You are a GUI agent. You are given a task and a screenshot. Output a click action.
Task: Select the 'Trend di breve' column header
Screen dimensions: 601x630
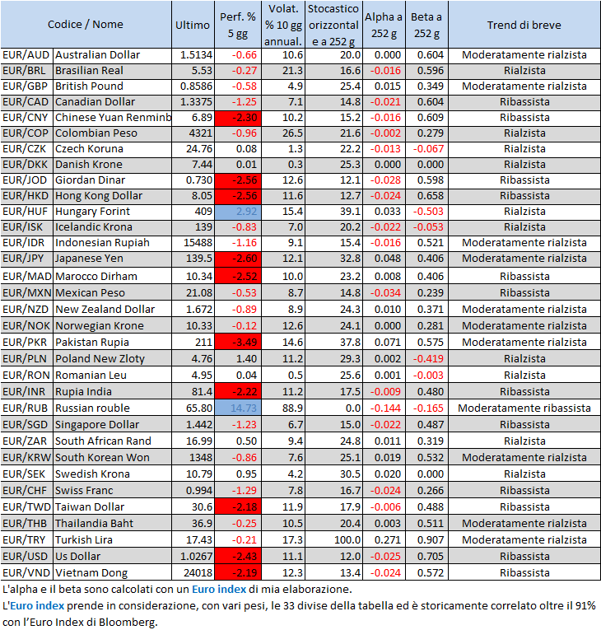click(524, 25)
